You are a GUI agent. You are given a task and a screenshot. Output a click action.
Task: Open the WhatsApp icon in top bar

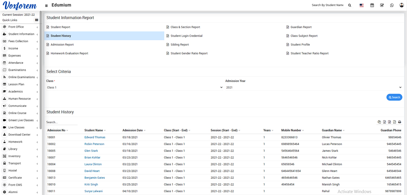392,5
